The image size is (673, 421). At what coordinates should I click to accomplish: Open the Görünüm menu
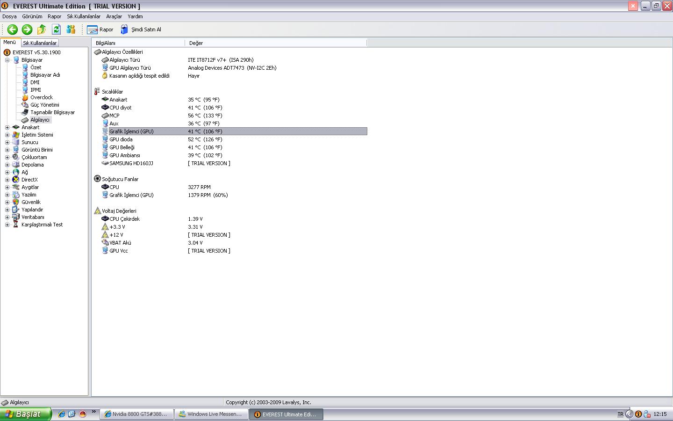pos(32,16)
